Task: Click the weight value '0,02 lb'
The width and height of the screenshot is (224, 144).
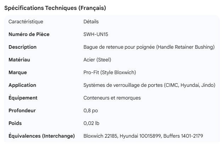Action: pyautogui.click(x=91, y=123)
